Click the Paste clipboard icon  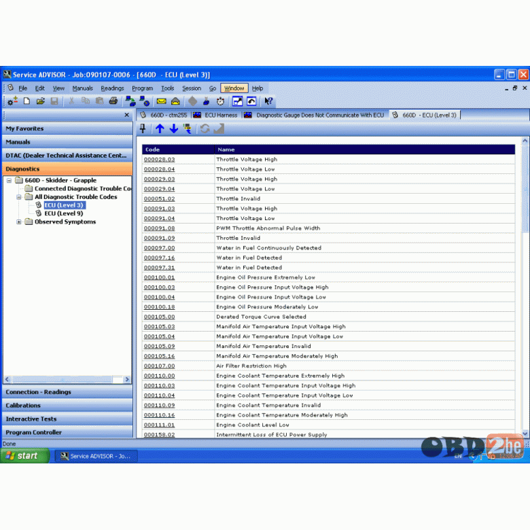(x=99, y=101)
